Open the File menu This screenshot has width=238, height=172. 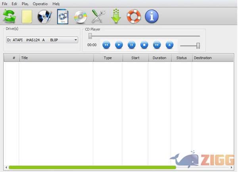(5, 4)
